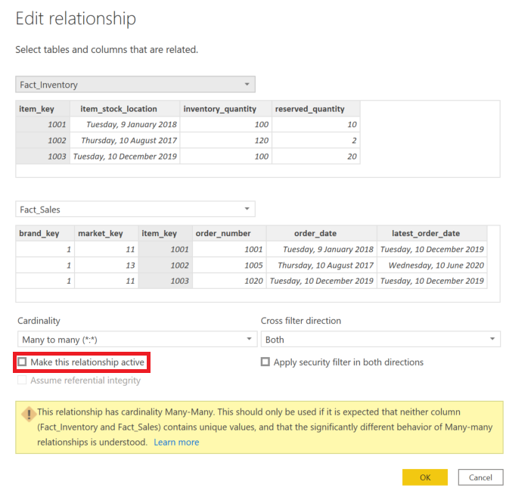Select the reserved_quantity column header
506x494 pixels.
pyautogui.click(x=316, y=109)
